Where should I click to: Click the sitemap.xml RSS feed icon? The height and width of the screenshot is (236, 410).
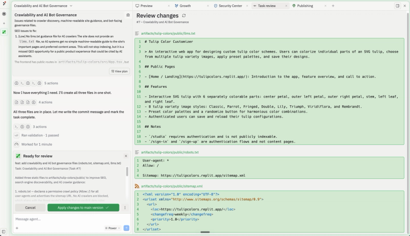[137, 186]
